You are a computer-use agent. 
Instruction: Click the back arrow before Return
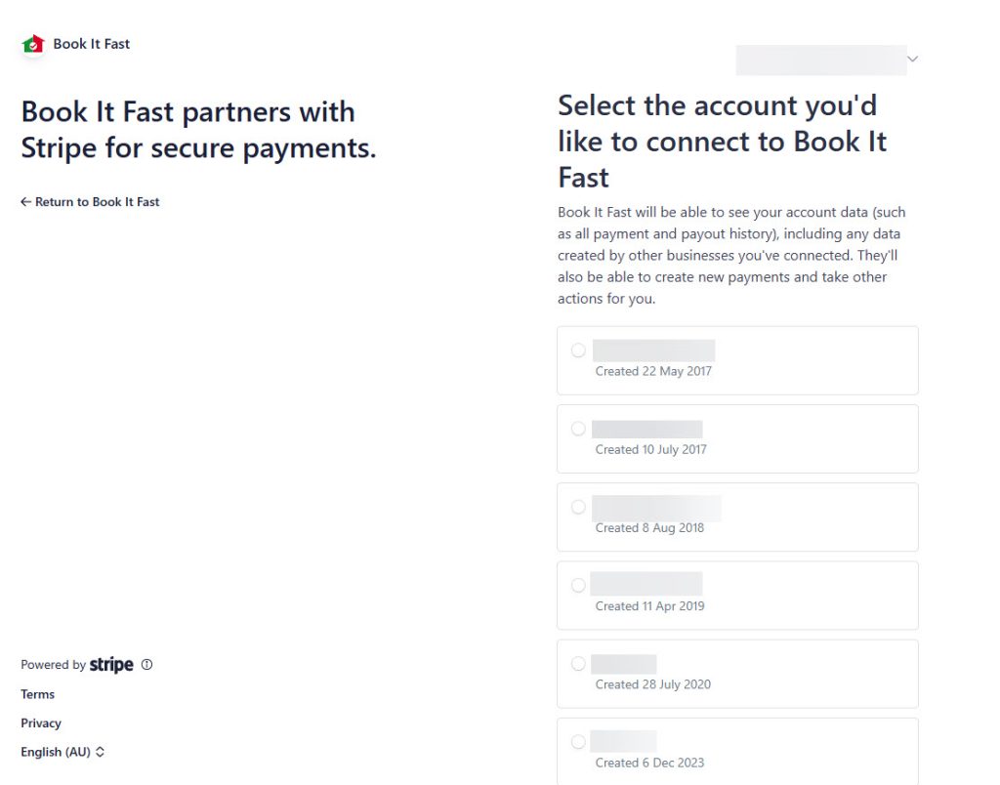point(25,202)
